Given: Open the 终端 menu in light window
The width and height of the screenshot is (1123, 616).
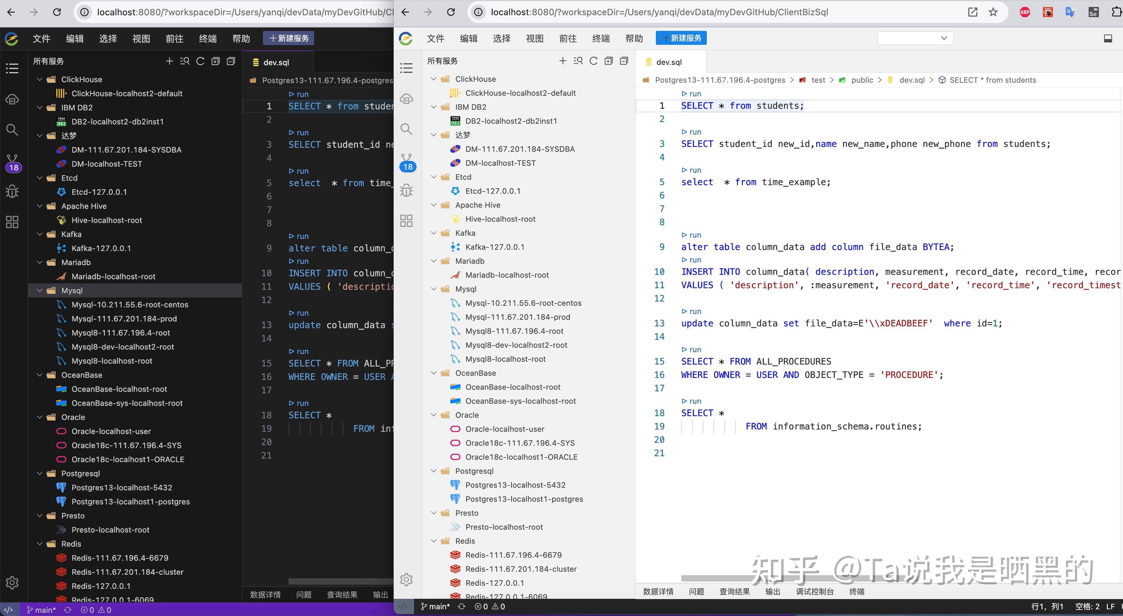Looking at the screenshot, I should point(601,38).
